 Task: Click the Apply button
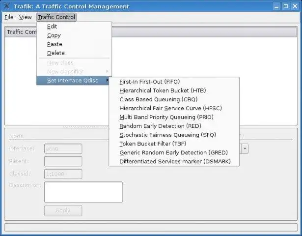pyautogui.click(x=63, y=210)
